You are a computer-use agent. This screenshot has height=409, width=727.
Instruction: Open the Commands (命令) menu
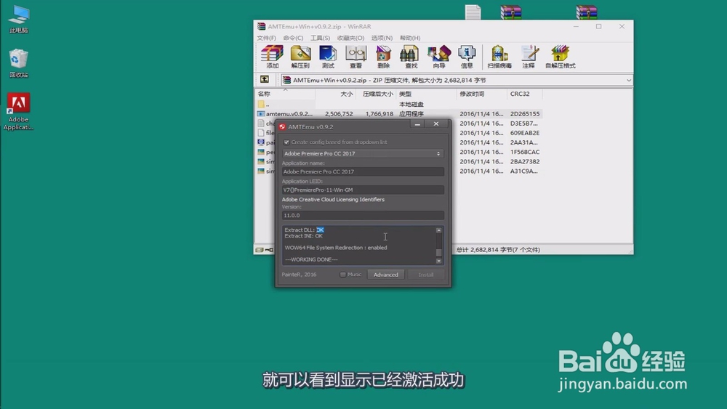[x=293, y=38]
